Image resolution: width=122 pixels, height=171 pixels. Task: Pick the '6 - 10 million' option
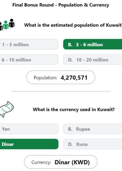[29, 60]
